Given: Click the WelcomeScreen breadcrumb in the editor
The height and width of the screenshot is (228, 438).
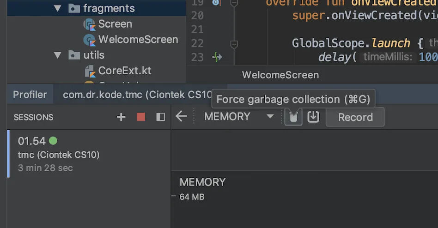Looking at the screenshot, I should [x=280, y=75].
